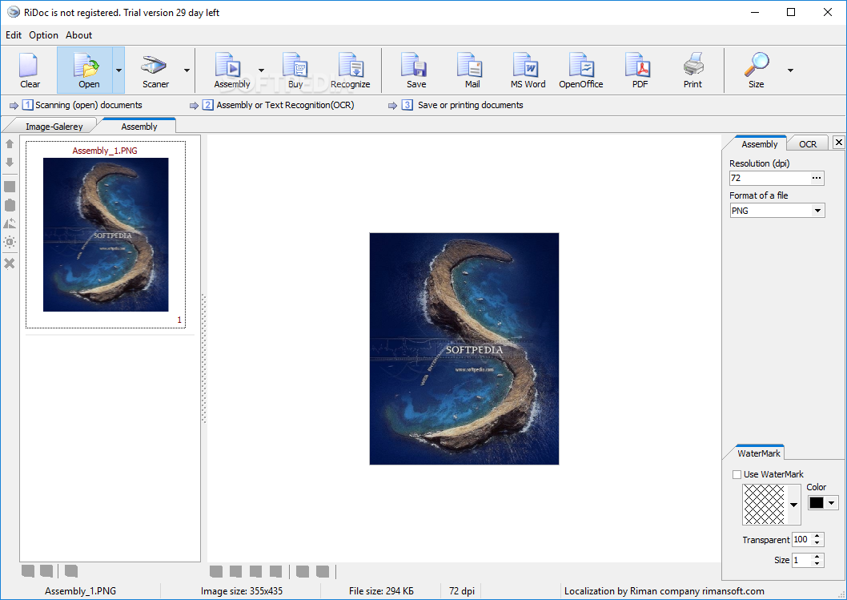The image size is (847, 600).
Task: Click the Buy toolbar icon
Action: click(295, 70)
